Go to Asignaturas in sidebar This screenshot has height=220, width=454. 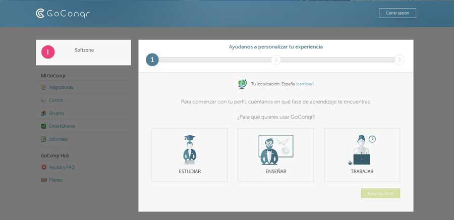click(61, 87)
